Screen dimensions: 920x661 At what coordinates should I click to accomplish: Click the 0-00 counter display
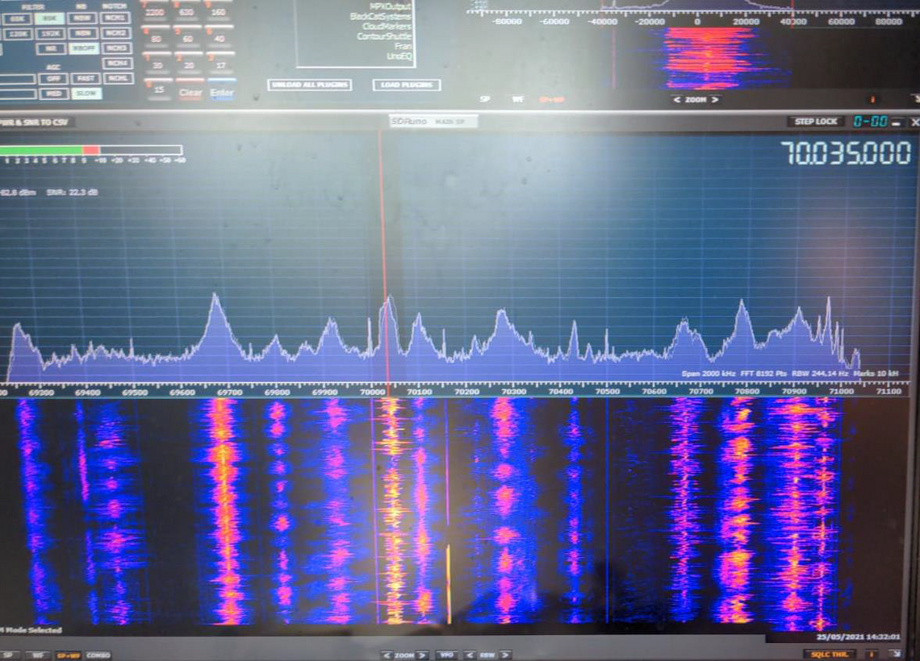[870, 122]
